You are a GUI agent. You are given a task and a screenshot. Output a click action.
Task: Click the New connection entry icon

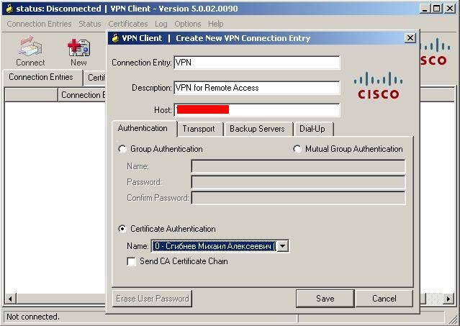coord(78,50)
